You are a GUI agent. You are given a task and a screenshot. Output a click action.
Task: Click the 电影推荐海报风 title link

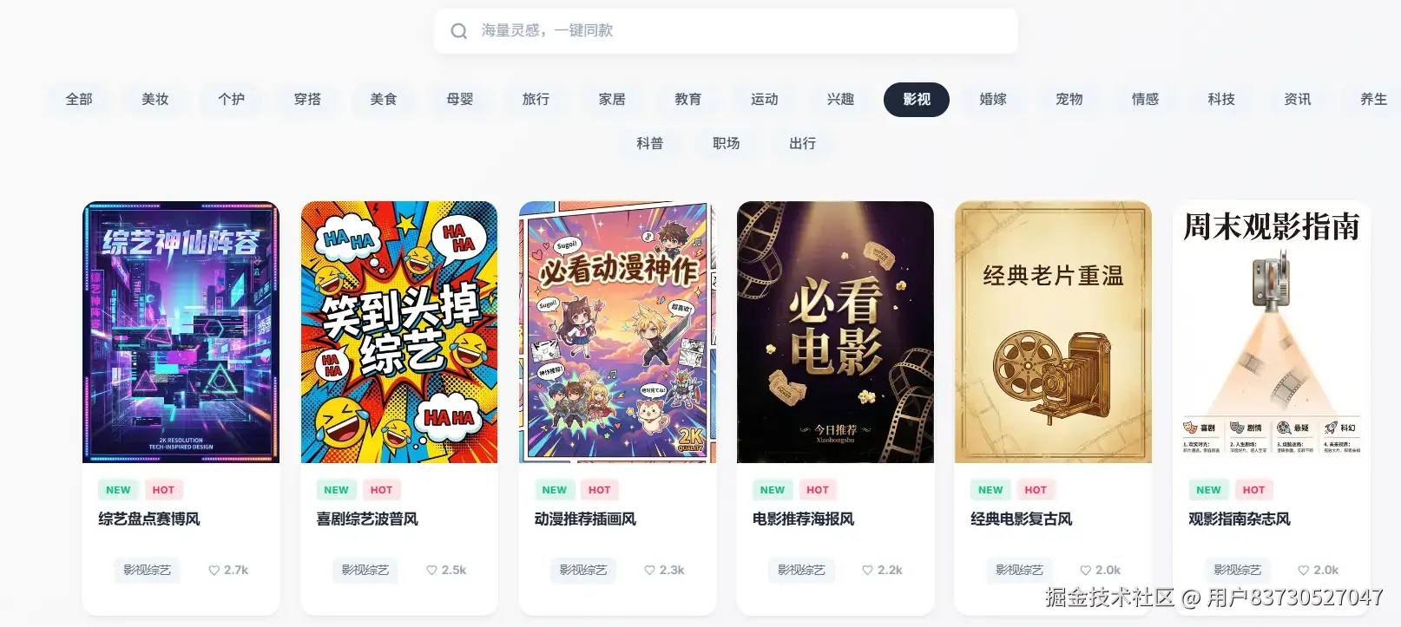pos(803,519)
